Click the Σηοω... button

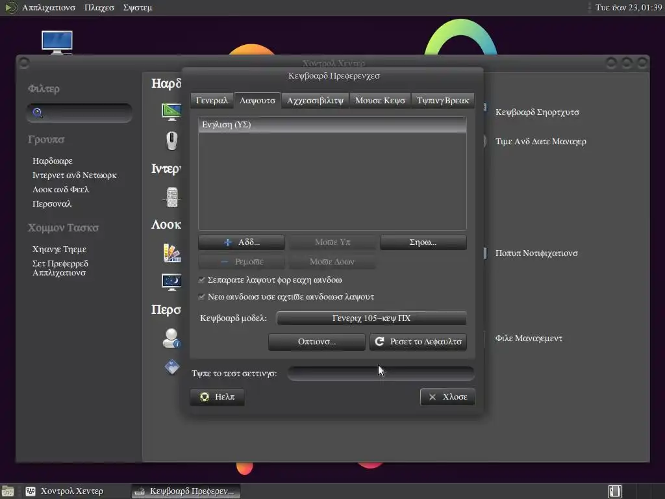click(x=423, y=242)
